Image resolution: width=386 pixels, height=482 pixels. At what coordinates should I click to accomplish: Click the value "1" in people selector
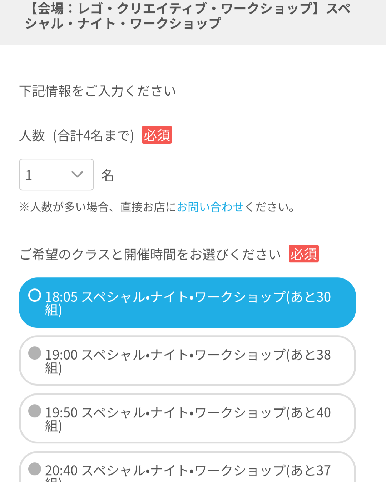tap(29, 175)
